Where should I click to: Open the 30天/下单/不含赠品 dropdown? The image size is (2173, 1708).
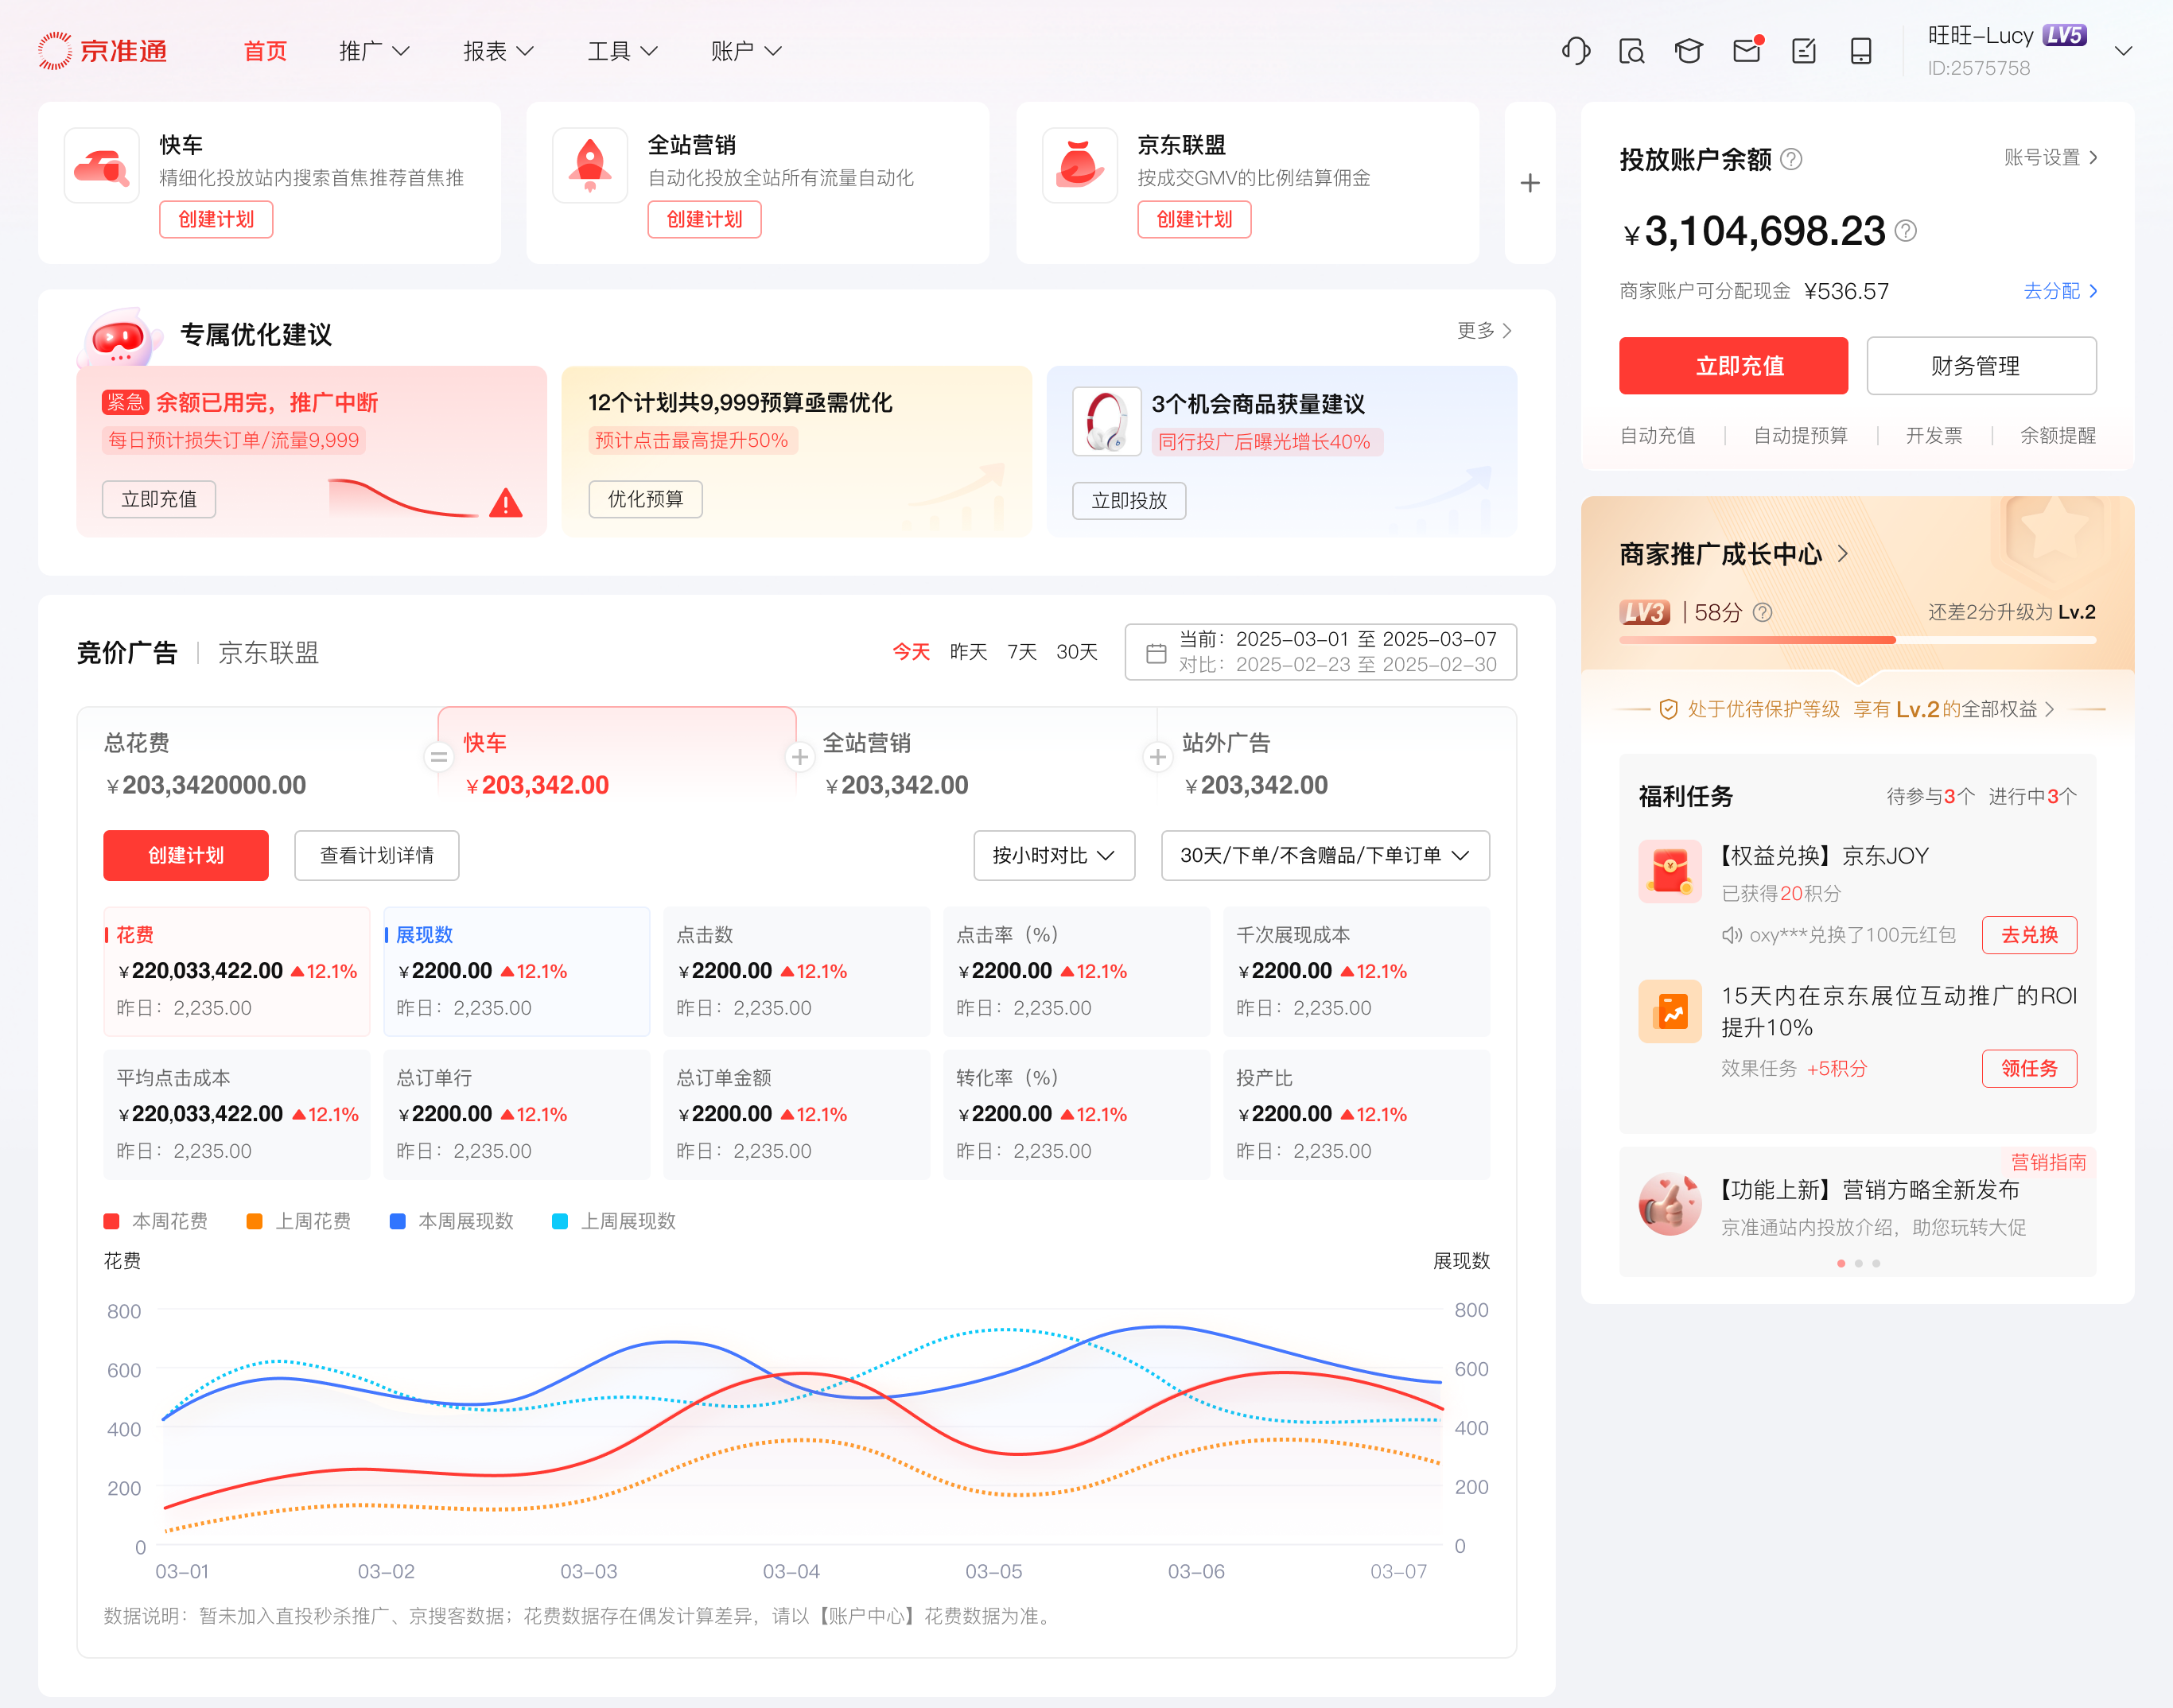pos(1325,855)
